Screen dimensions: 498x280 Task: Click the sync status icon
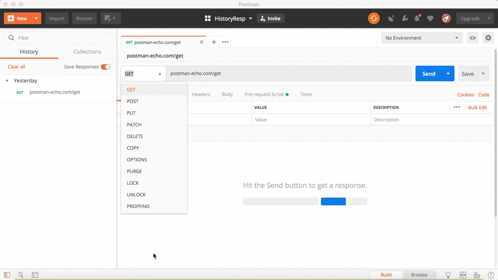[374, 18]
